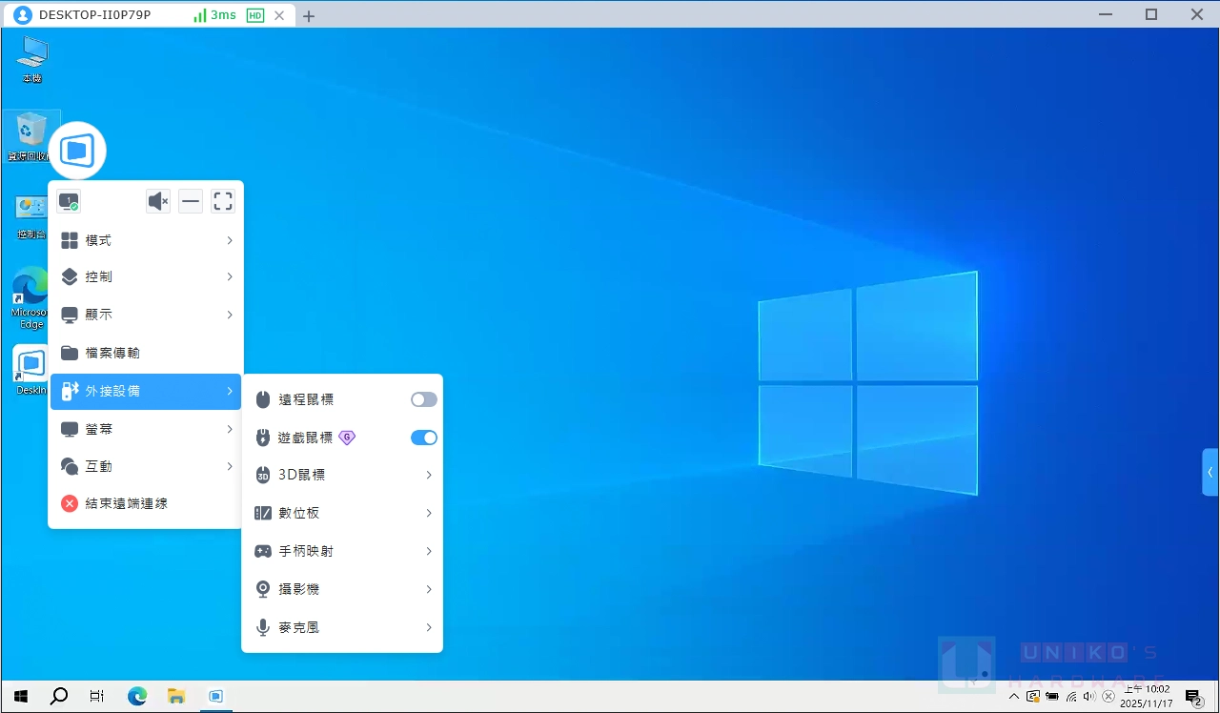Click the green screen icon atop the floating menu
1220x713 pixels.
(x=68, y=200)
